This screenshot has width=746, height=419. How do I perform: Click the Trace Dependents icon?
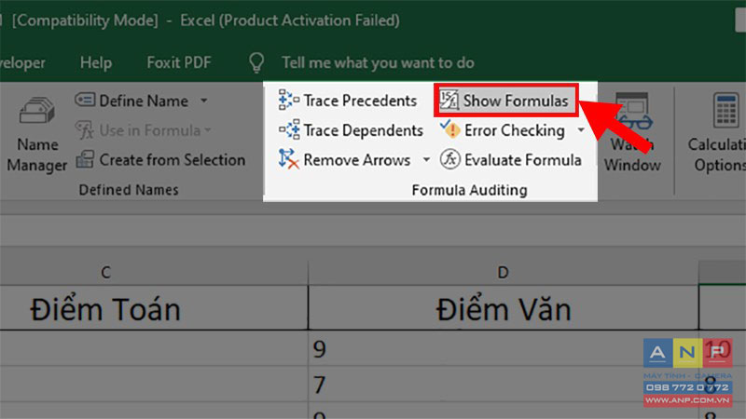pos(289,129)
